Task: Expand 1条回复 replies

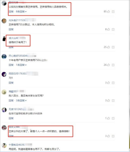Action: [21, 65]
